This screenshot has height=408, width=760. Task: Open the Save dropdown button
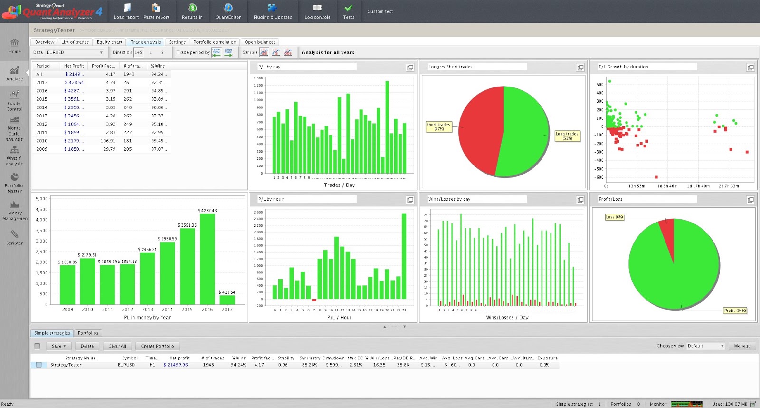[x=59, y=346]
